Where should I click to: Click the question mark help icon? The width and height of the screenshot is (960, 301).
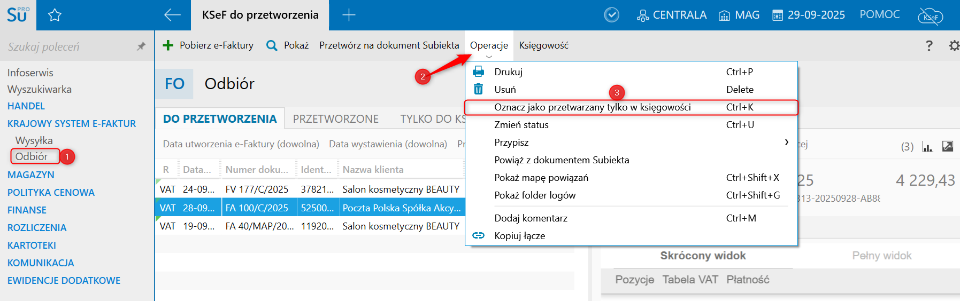click(929, 46)
